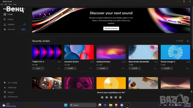Open more options for Traktor Pro 4

pyautogui.click(x=59, y=68)
